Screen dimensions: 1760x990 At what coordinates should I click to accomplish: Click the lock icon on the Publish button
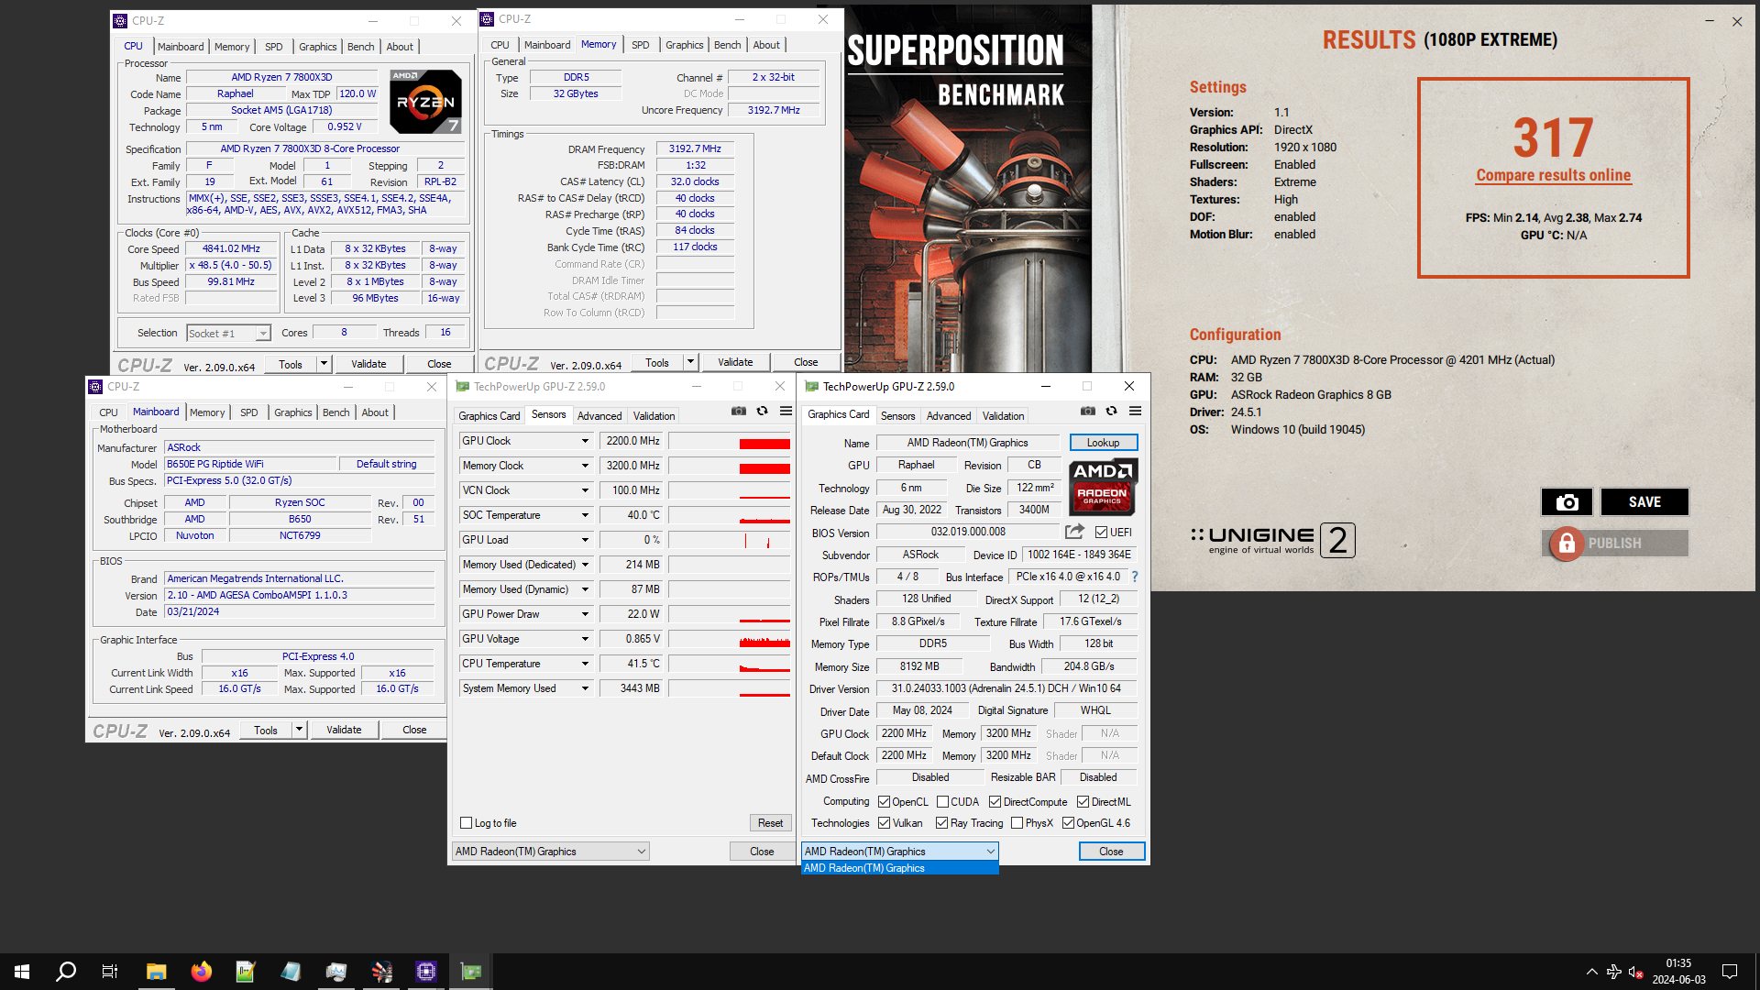pos(1567,543)
